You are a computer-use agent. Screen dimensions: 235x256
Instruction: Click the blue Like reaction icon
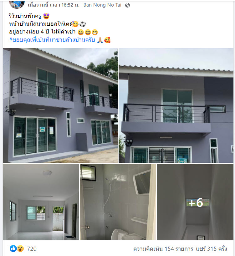click(x=13, y=248)
